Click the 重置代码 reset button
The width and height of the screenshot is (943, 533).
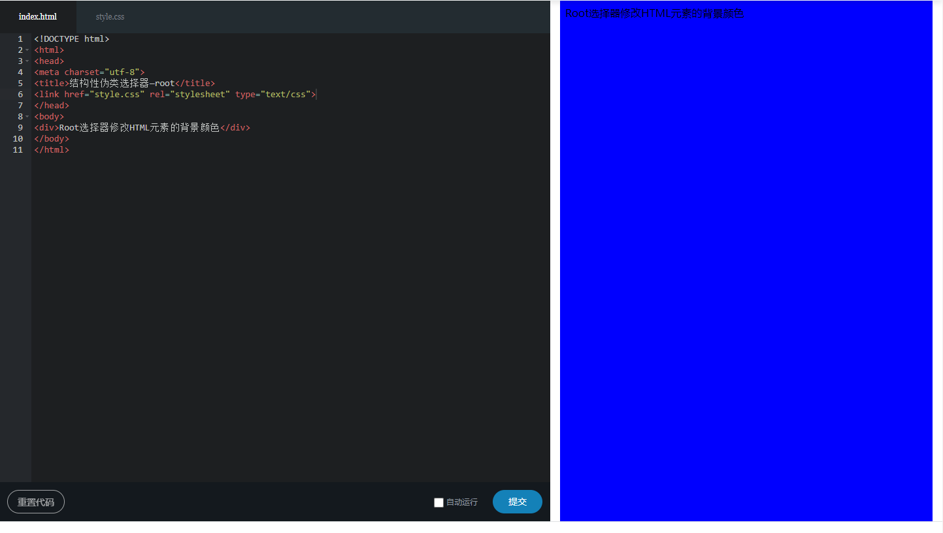click(36, 502)
